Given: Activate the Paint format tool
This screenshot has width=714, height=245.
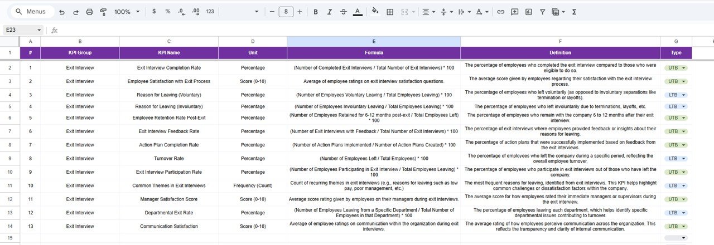Looking at the screenshot, I should coord(103,12).
